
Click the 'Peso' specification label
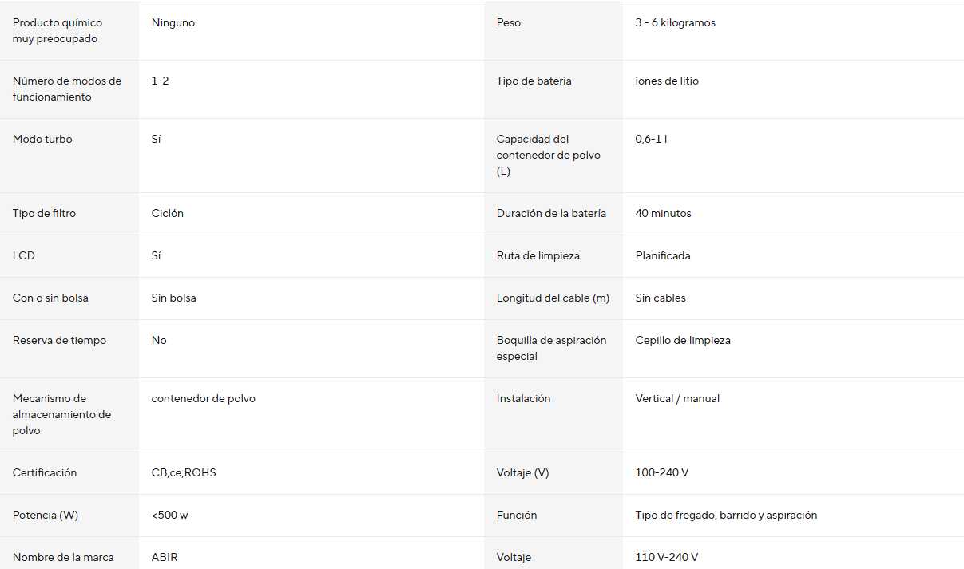click(509, 23)
